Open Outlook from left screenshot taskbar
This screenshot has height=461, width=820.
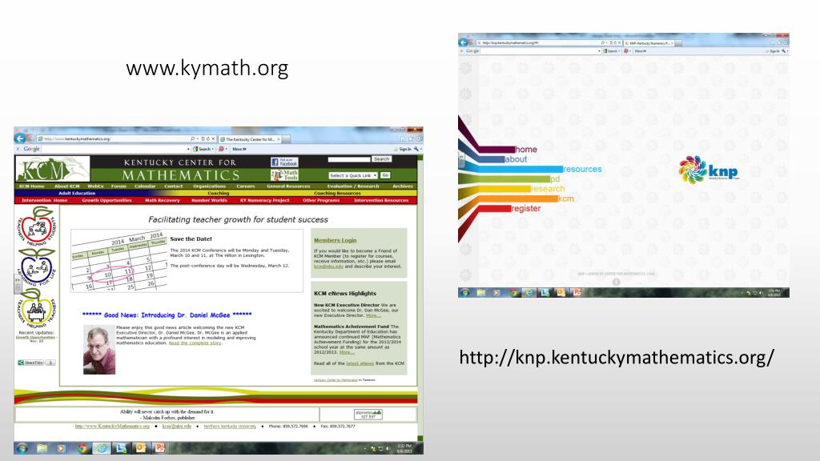(x=141, y=448)
